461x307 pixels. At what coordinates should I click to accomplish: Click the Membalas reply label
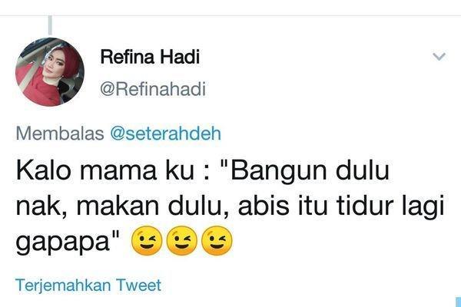pos(60,134)
